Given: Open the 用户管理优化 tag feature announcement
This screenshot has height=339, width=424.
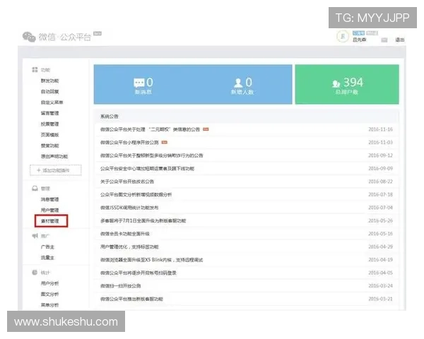Looking at the screenshot, I should click(x=129, y=246).
